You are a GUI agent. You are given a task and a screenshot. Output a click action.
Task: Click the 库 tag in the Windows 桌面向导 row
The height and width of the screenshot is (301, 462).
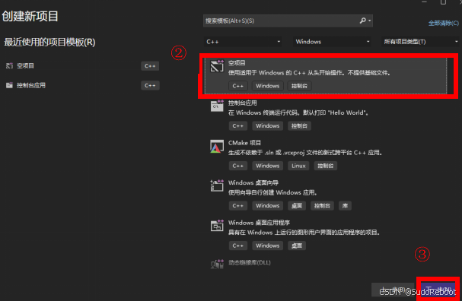point(345,206)
